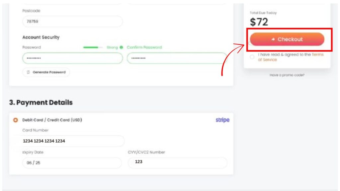Click the $72 total due amount
340x191 pixels.
click(259, 22)
